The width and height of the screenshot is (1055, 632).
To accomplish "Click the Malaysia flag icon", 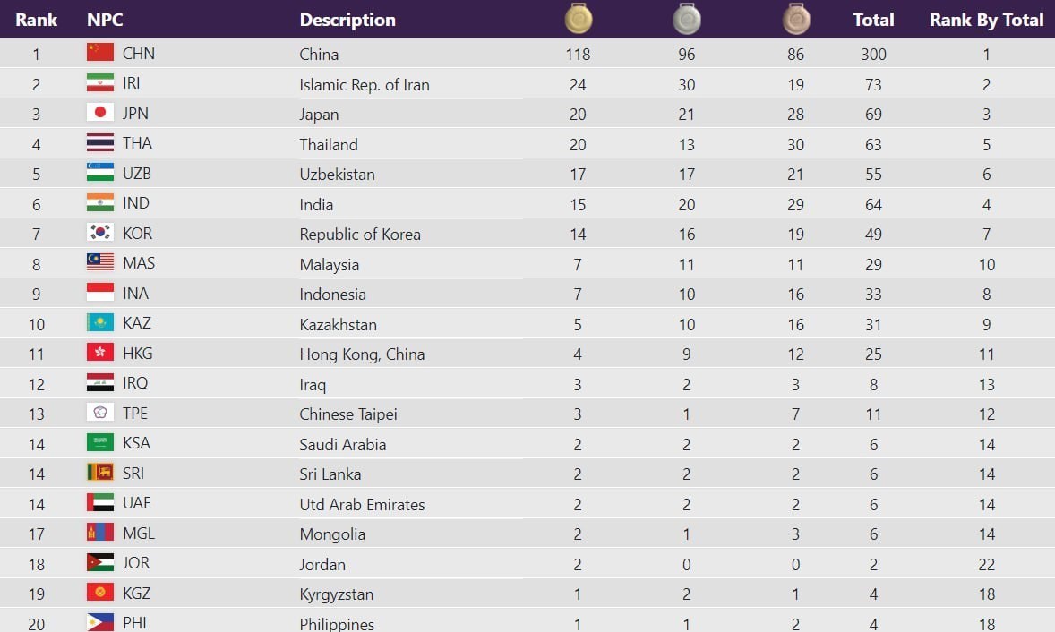I will click(100, 262).
